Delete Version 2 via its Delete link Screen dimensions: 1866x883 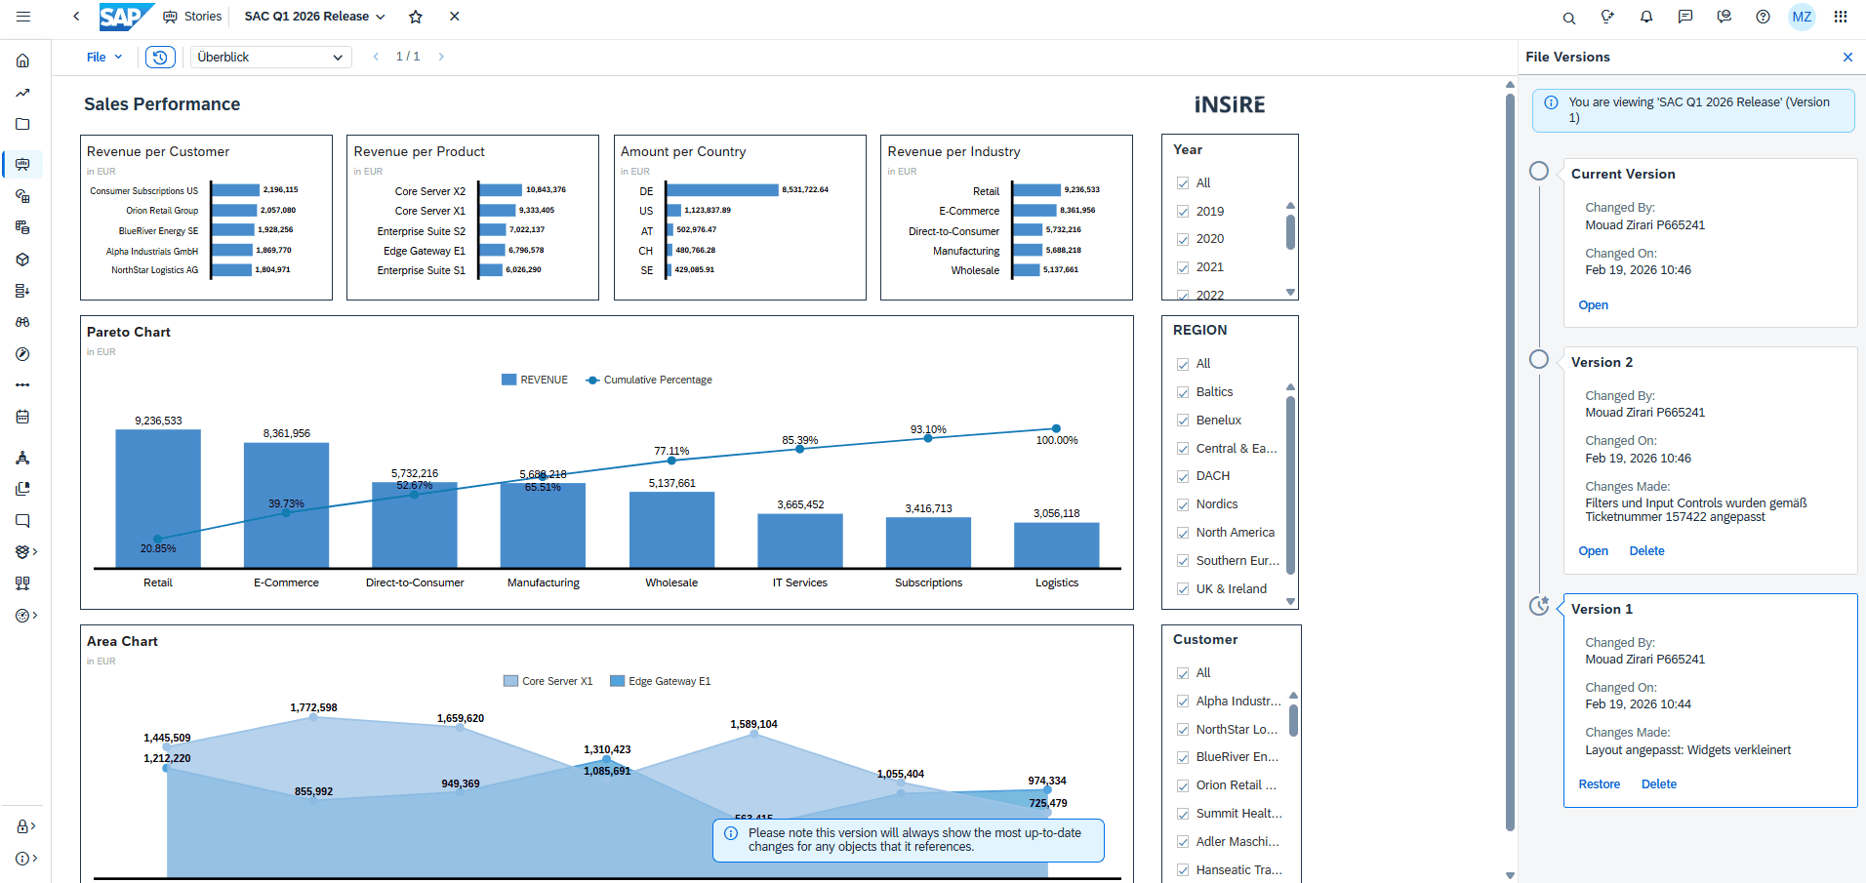(x=1646, y=551)
